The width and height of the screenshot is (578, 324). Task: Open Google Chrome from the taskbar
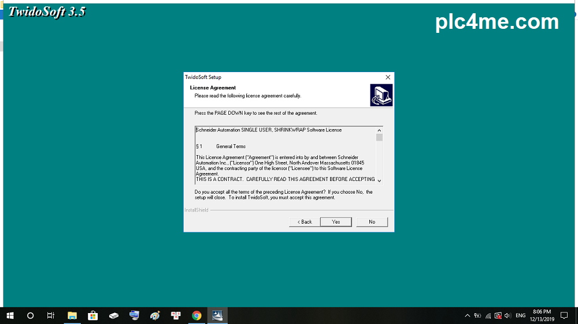197,315
